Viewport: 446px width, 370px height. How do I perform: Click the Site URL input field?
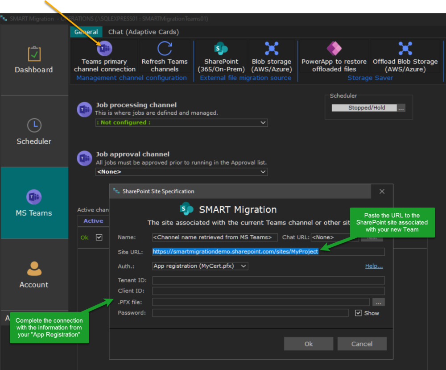click(268, 252)
